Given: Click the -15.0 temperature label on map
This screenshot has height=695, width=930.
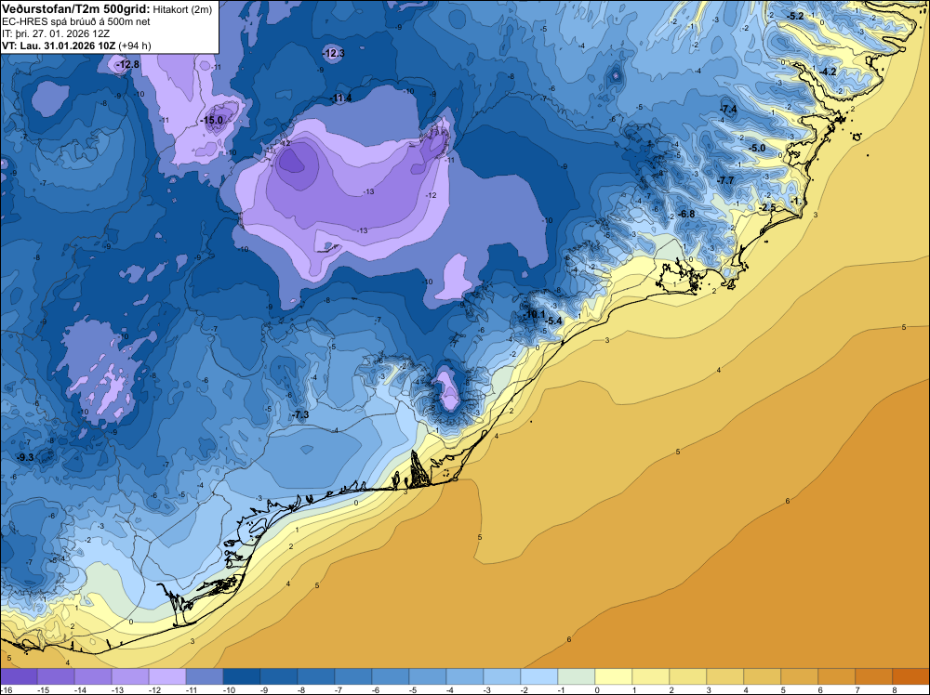Looking at the screenshot, I should click(212, 120).
